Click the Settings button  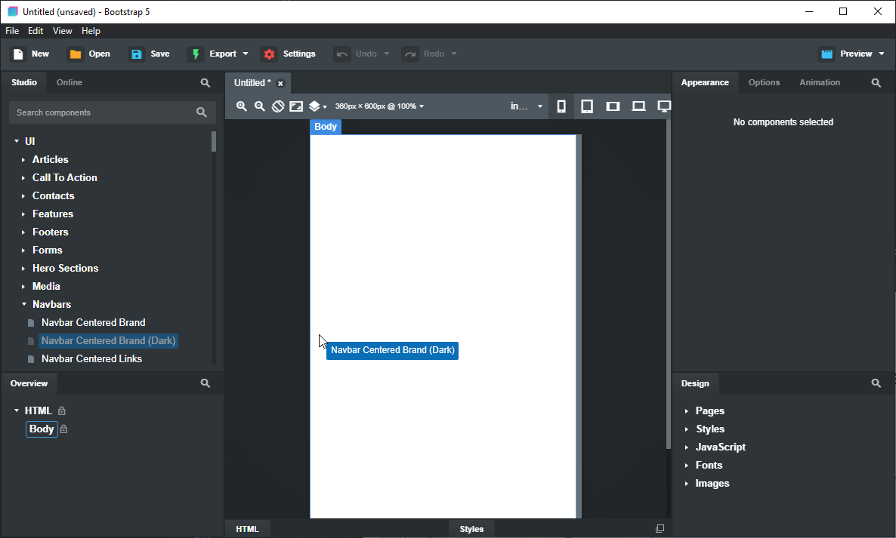point(289,54)
